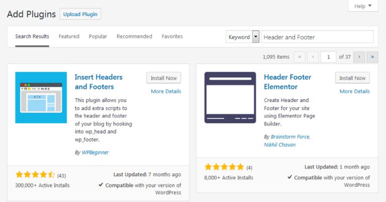Open the Popular tab
Viewport: 386px width, 202px height.
click(x=98, y=37)
